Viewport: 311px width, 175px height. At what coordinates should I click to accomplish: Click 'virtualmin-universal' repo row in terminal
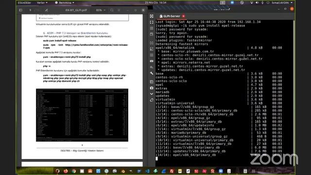coord(219,103)
